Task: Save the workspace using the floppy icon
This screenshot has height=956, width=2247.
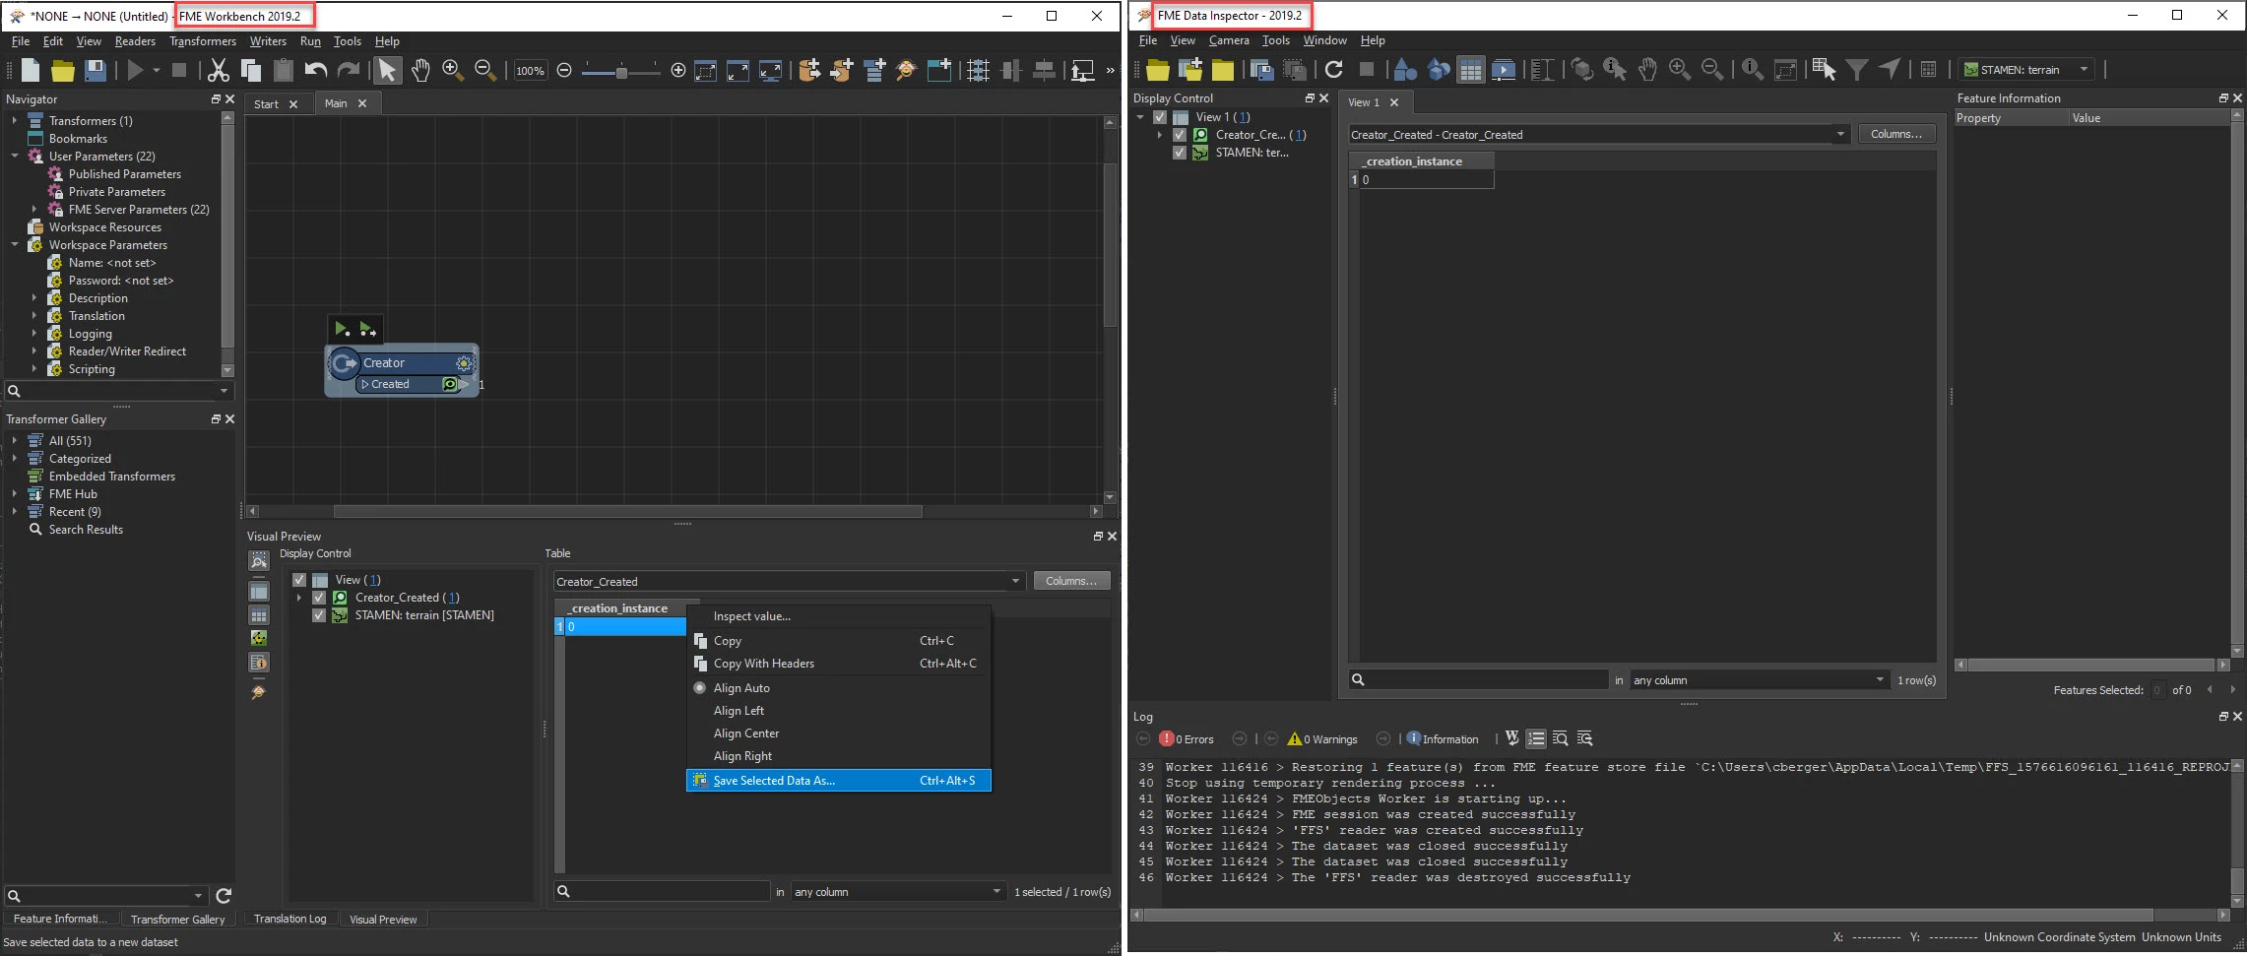Action: [96, 70]
